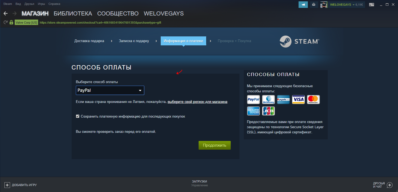Open the WELOVEGAYS profile tab
Screen dimensions: 398x192
(x=164, y=14)
